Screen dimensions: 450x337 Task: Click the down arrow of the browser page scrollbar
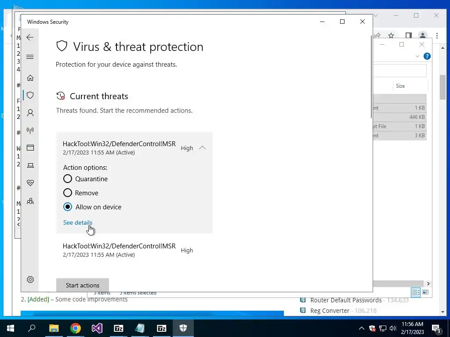pos(443,312)
